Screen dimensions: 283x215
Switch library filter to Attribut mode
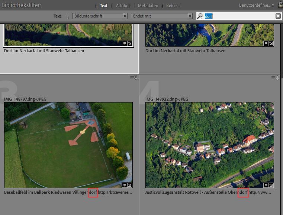click(123, 6)
